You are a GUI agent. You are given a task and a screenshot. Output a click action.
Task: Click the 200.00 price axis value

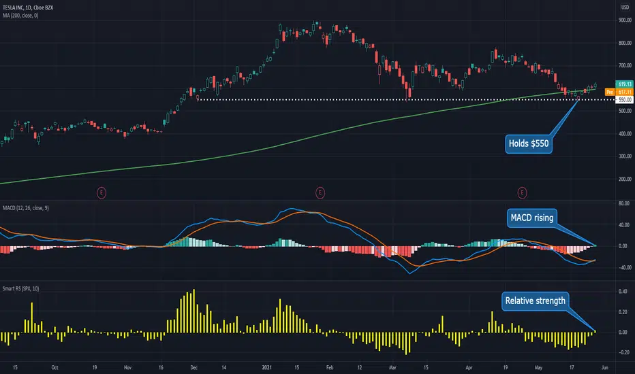[625, 179]
